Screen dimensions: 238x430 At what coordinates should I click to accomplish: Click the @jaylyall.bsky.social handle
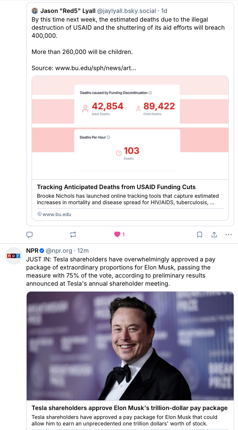pyautogui.click(x=126, y=11)
